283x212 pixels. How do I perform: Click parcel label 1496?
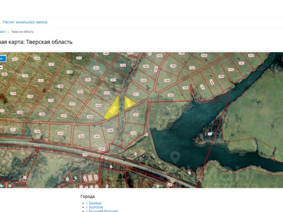tap(185, 88)
